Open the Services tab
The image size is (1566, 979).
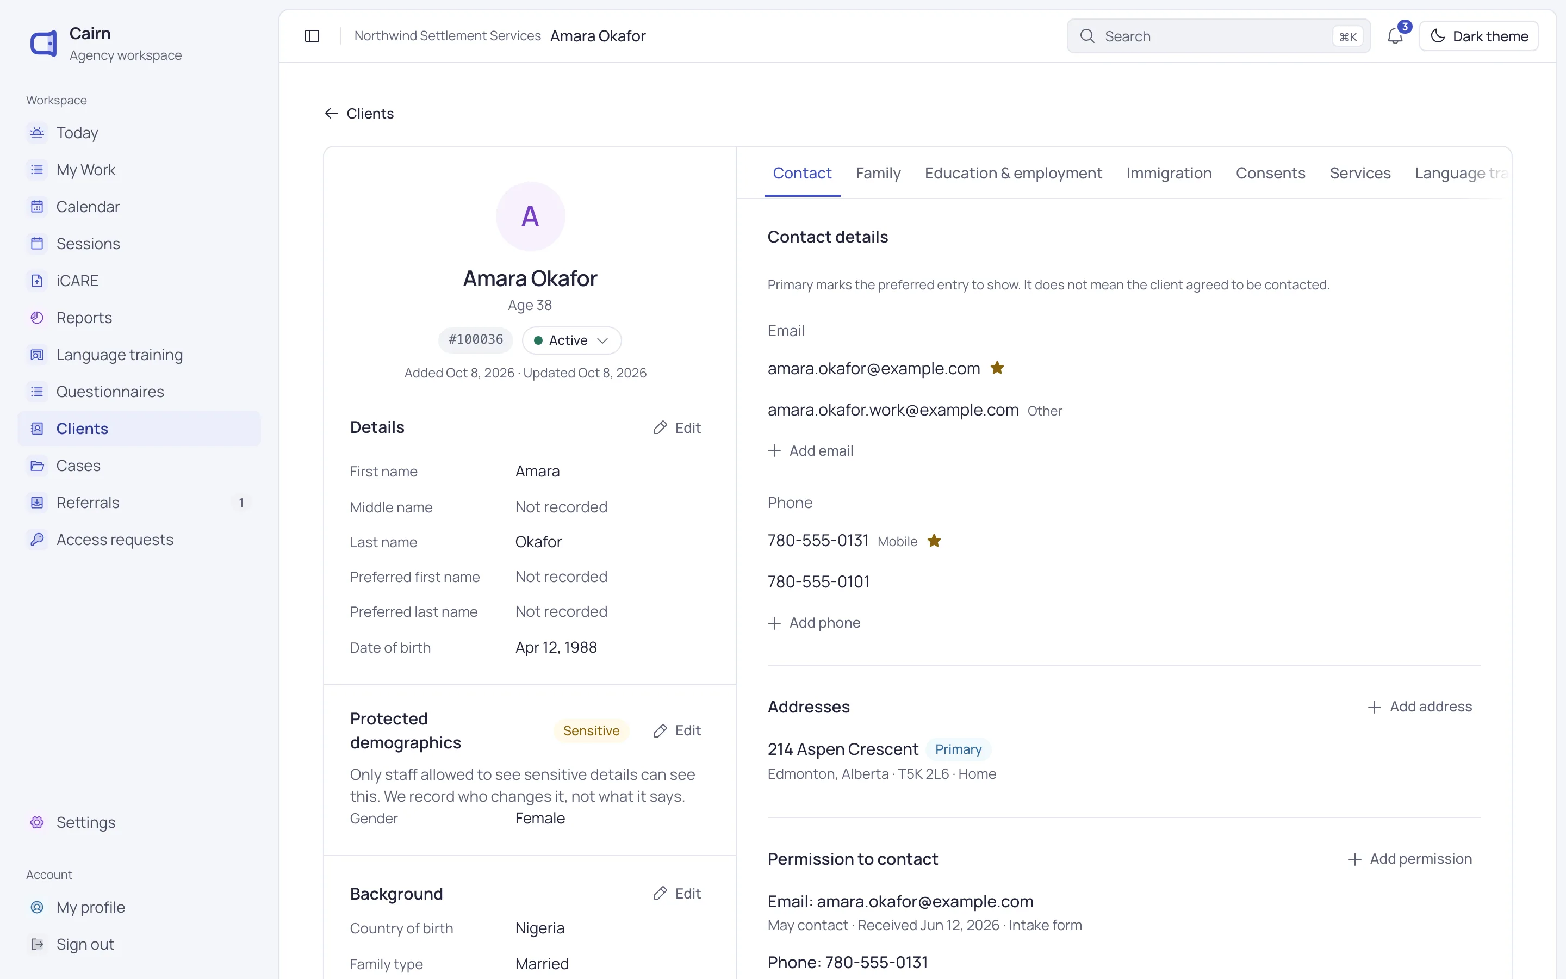1359,173
